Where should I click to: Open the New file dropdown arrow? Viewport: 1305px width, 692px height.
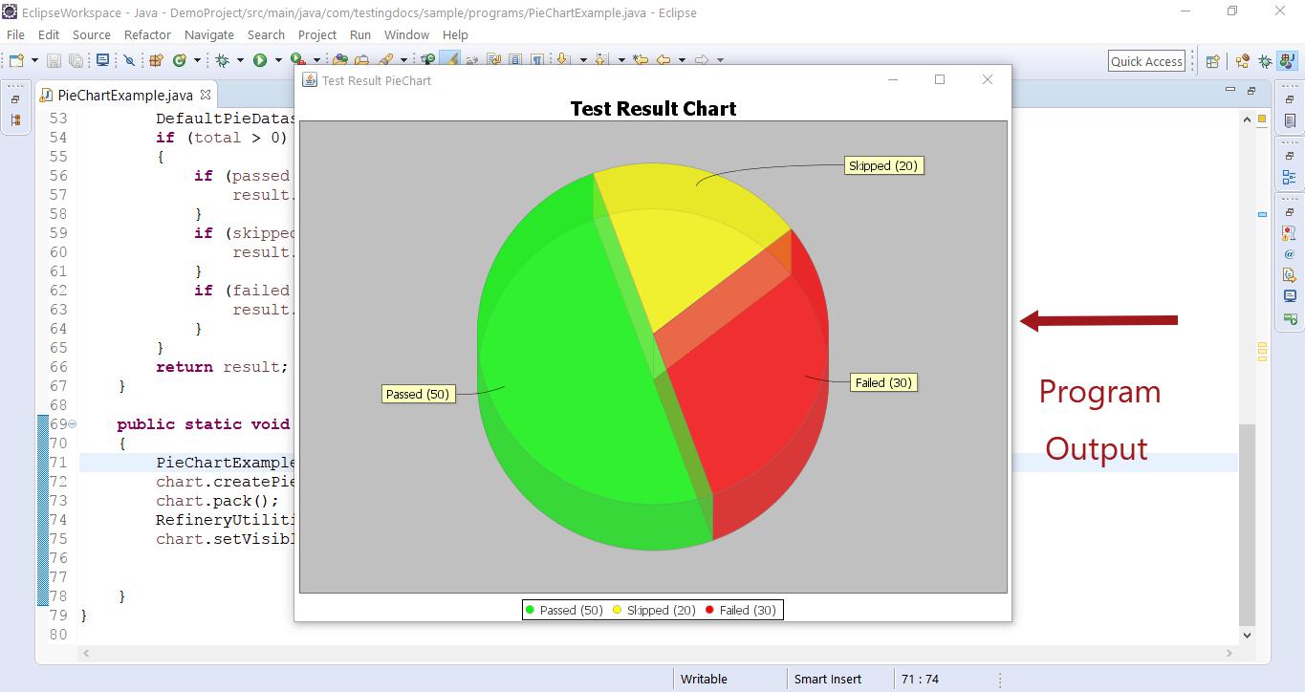click(34, 60)
